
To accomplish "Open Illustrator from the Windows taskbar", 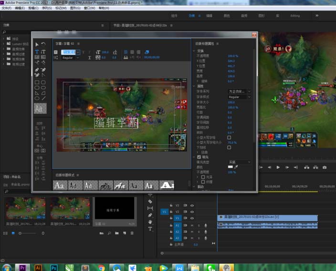I will [38, 268].
